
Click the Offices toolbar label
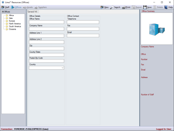18,7
